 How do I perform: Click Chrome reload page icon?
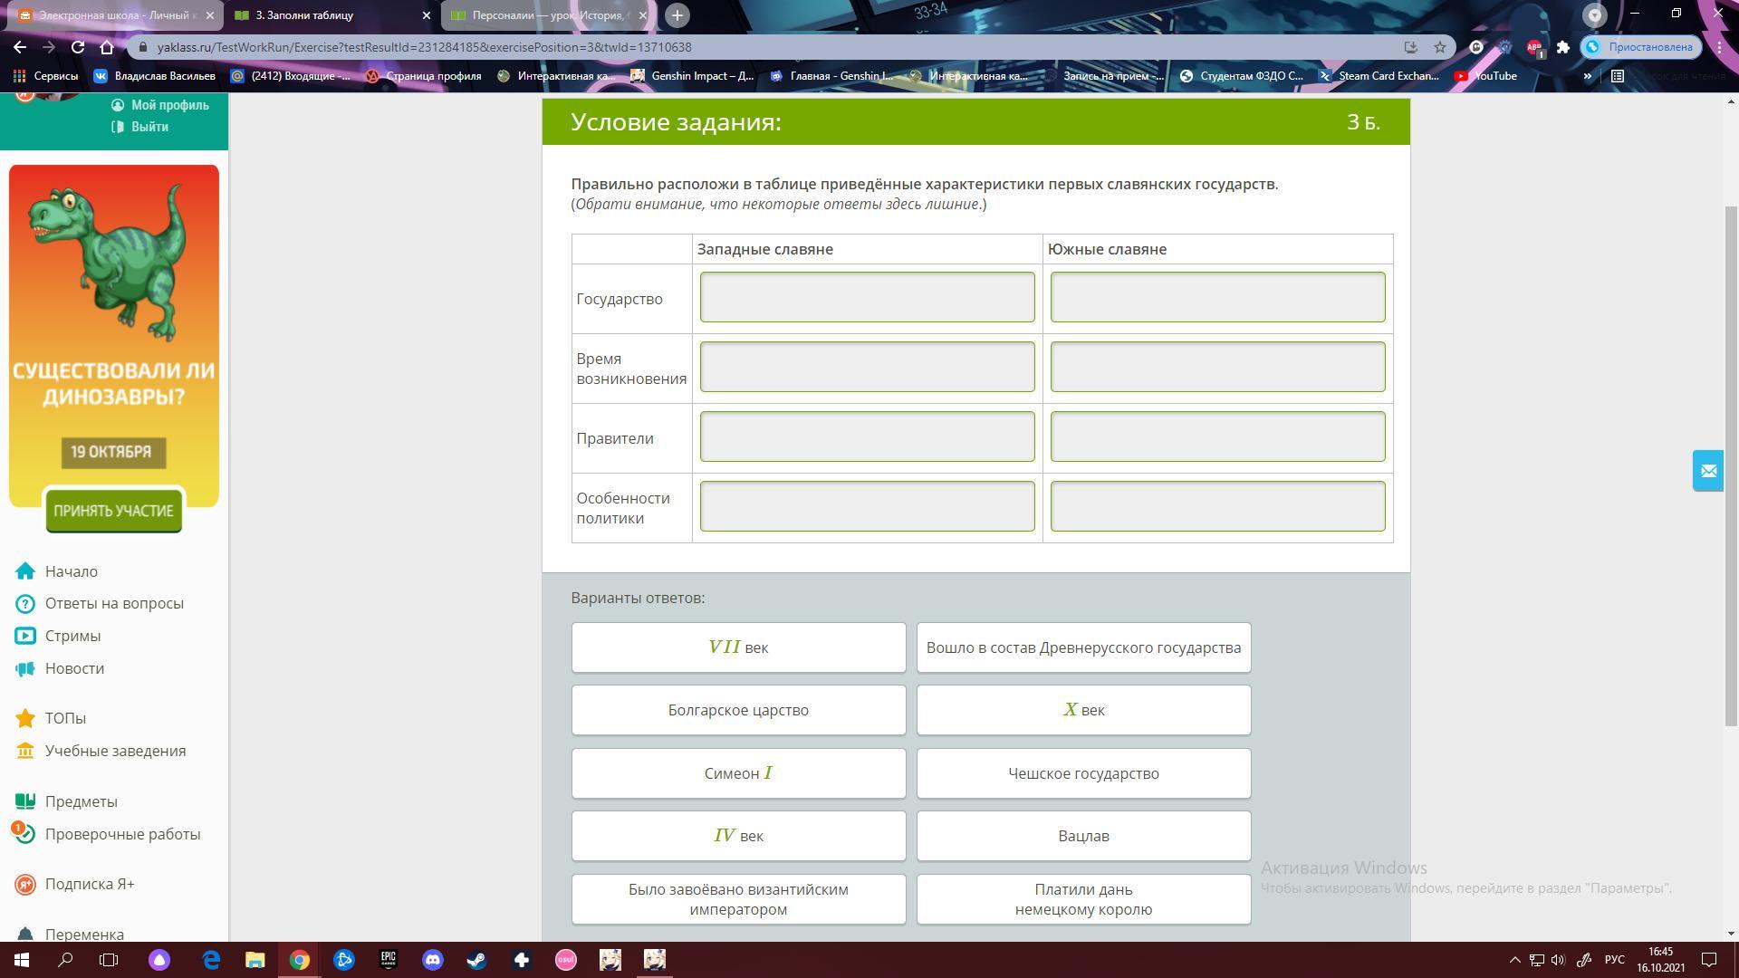[78, 47]
